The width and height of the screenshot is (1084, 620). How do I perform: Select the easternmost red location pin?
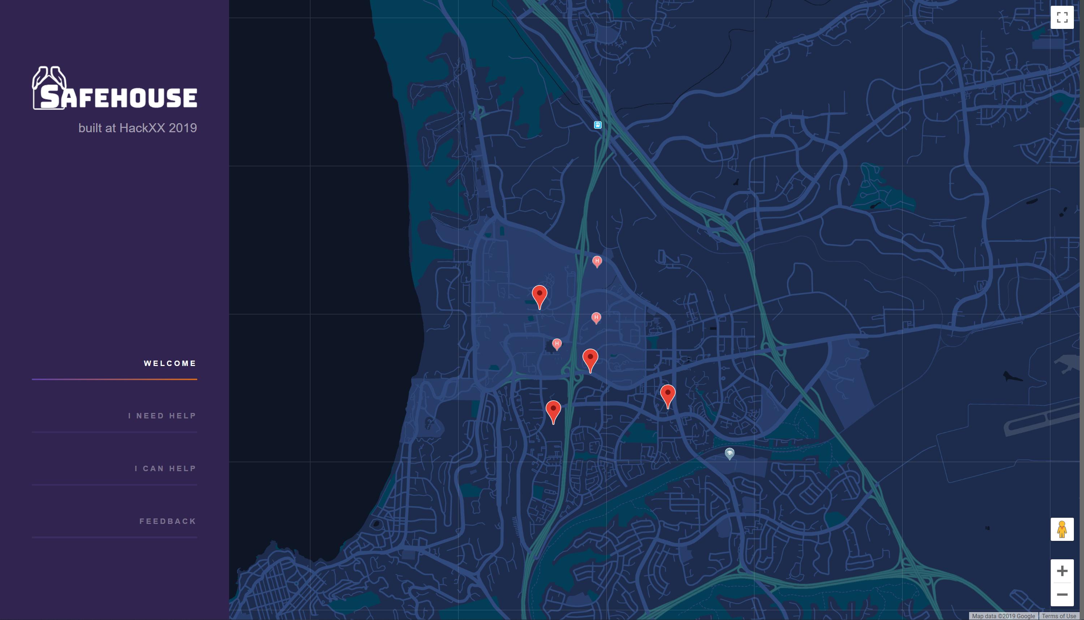pyautogui.click(x=668, y=394)
